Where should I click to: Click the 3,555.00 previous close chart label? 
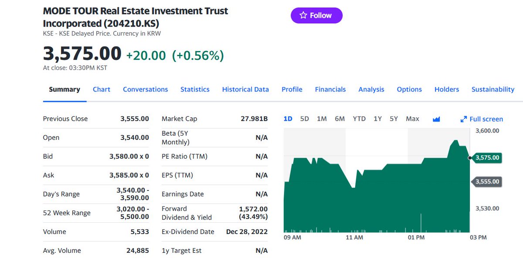coord(487,181)
